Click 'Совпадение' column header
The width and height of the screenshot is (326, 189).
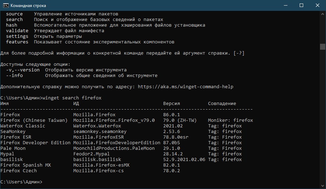(222, 104)
